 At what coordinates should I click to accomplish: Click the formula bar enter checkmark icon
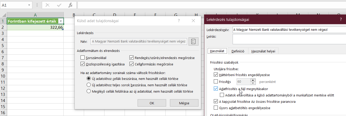[59, 5]
